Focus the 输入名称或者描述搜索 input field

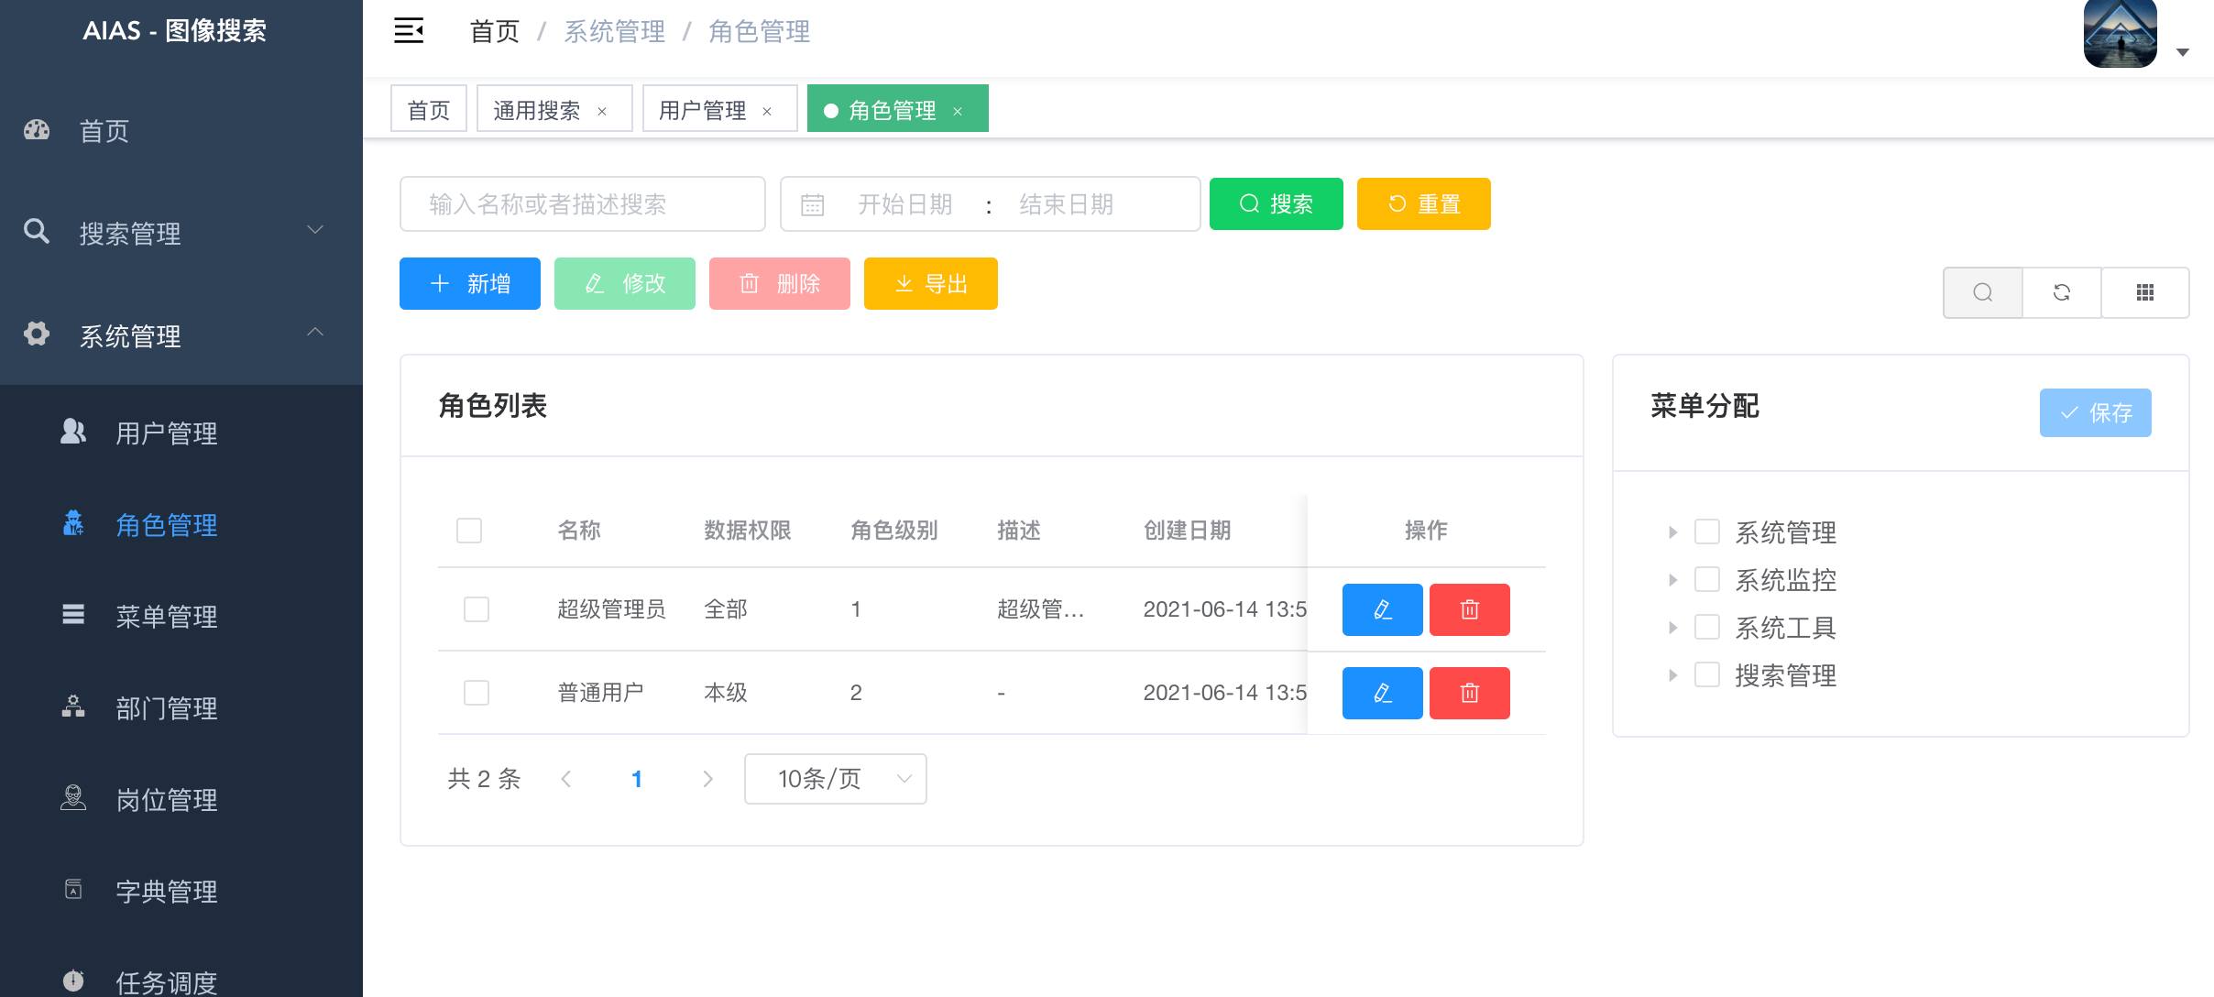point(582,203)
